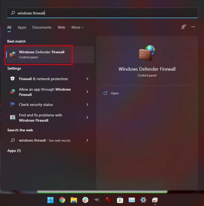This screenshot has height=206, width=204.
Task: Open the stacked Chrome windows taskbar icon
Action: 155,200
